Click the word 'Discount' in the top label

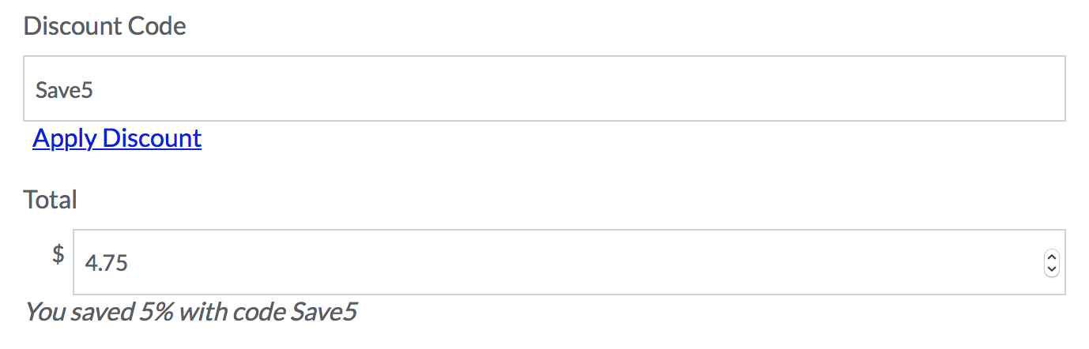click(x=73, y=26)
